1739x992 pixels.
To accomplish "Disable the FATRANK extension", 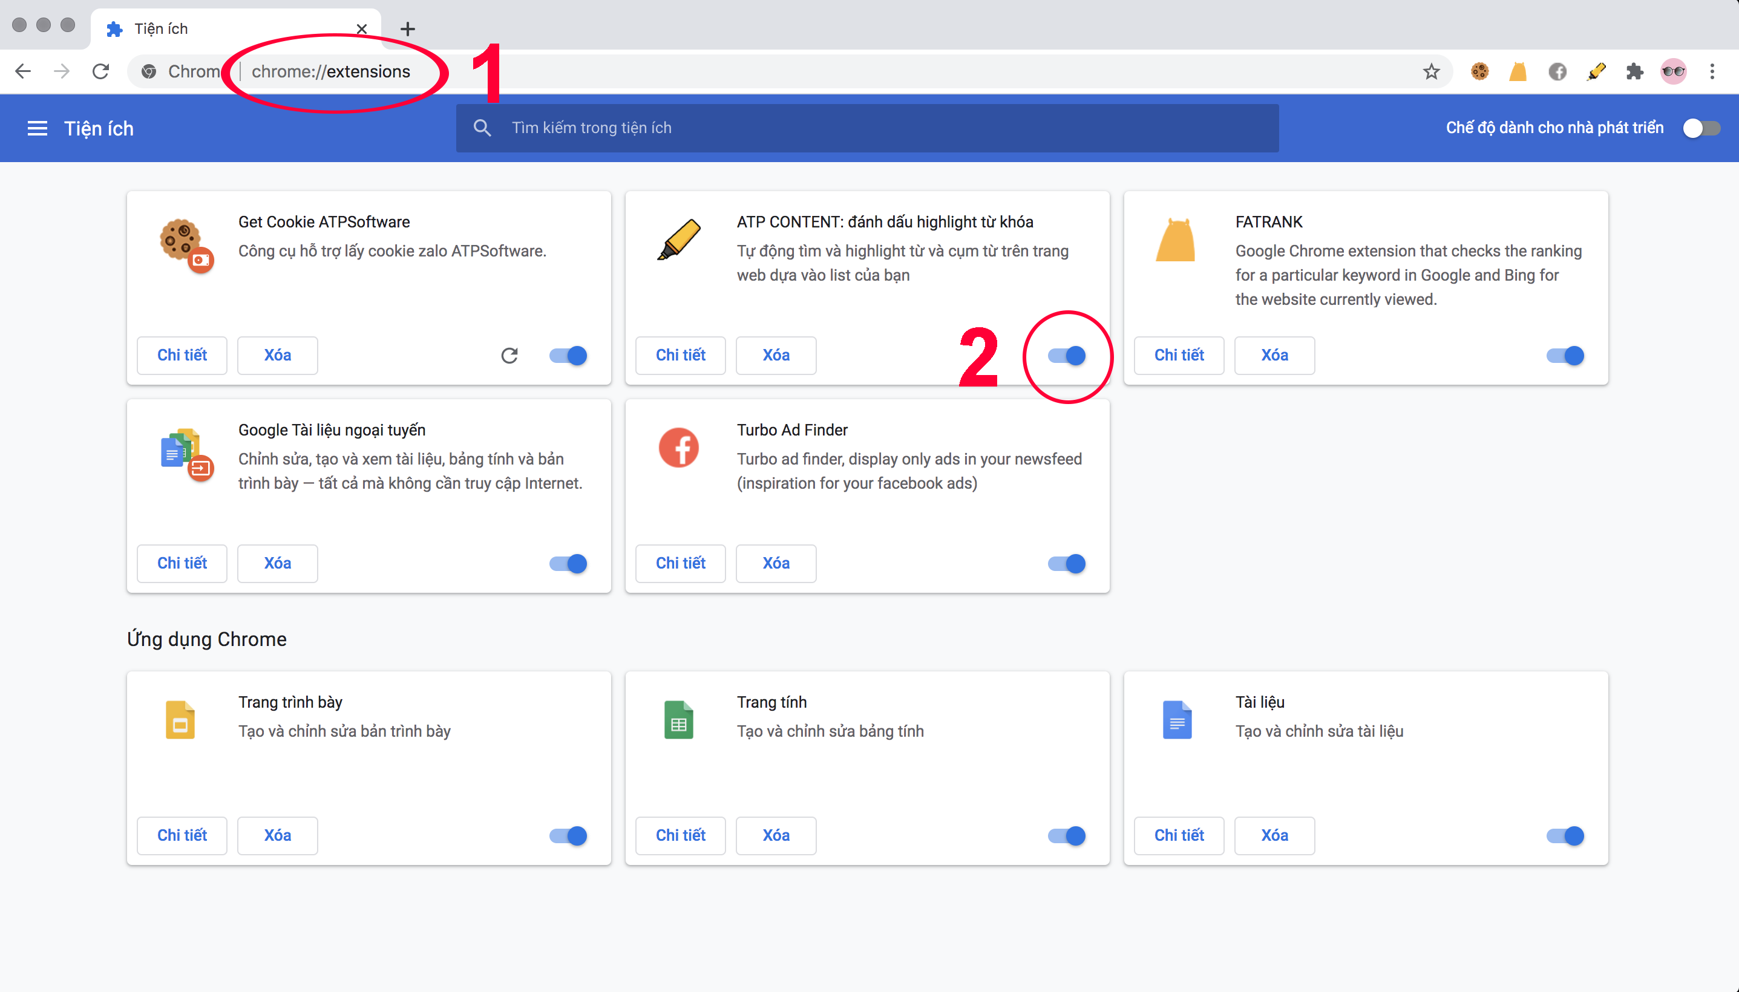I will click(x=1565, y=356).
